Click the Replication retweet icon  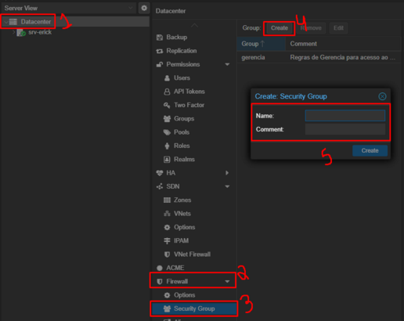tap(160, 51)
